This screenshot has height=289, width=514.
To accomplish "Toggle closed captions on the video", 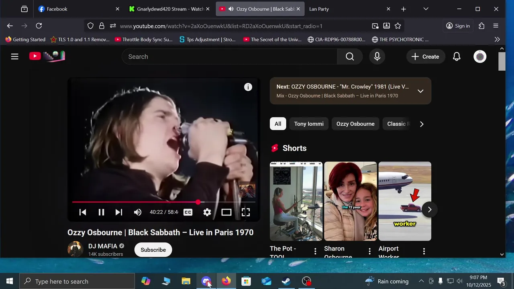I will click(x=188, y=212).
